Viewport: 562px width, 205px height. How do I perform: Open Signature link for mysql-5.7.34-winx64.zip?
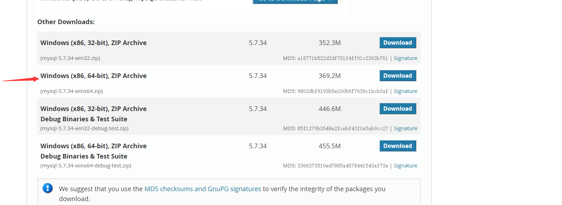pyautogui.click(x=406, y=91)
